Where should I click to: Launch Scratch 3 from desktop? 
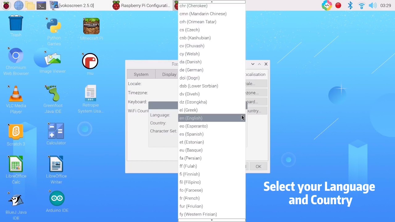[16, 135]
